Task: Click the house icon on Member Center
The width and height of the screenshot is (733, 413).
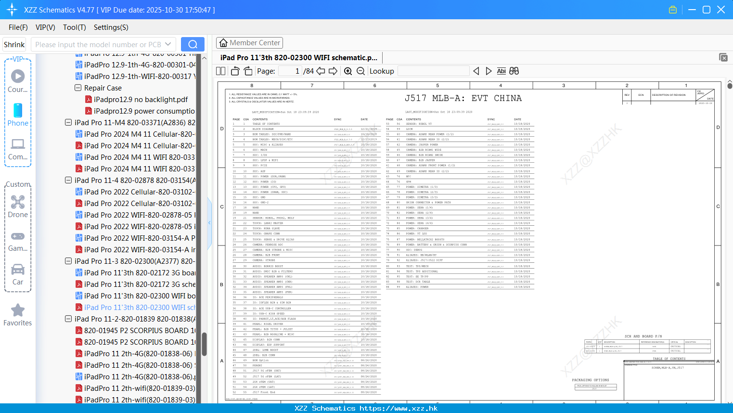Action: [223, 43]
